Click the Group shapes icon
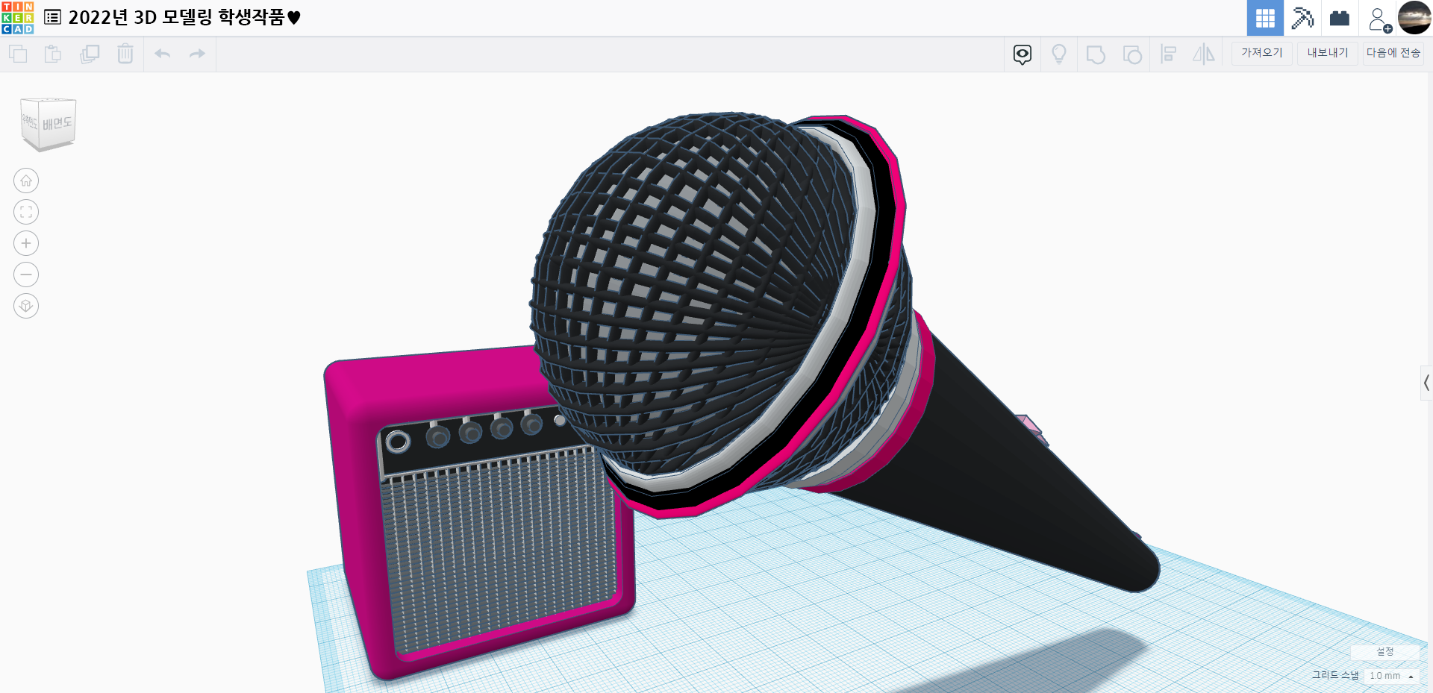The width and height of the screenshot is (1433, 693). tap(1096, 54)
